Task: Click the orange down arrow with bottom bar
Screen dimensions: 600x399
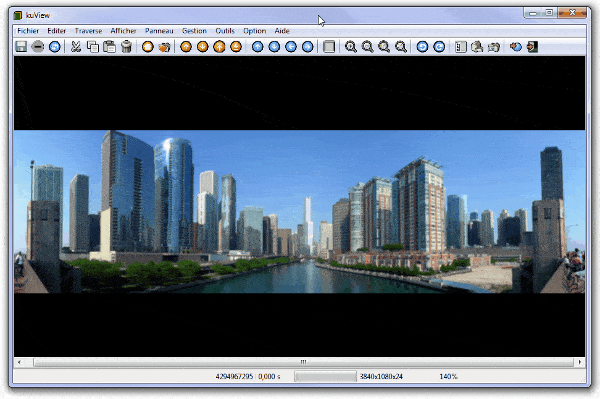Action: (236, 47)
